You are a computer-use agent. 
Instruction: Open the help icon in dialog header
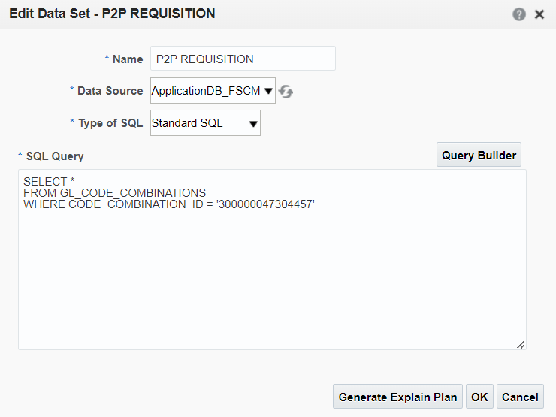(519, 14)
